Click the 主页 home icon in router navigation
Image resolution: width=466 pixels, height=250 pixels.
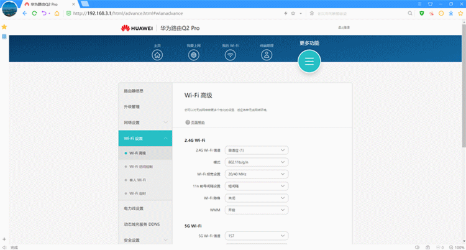157,55
